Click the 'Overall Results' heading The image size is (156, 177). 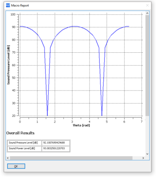coord(20,133)
